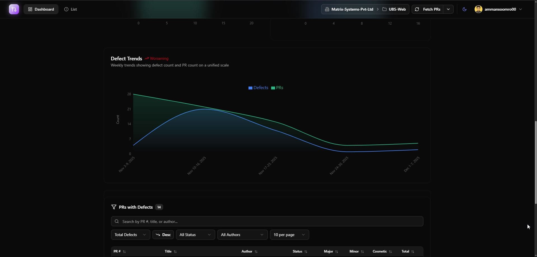
Task: Open the 10 per page dropdown
Action: point(289,235)
